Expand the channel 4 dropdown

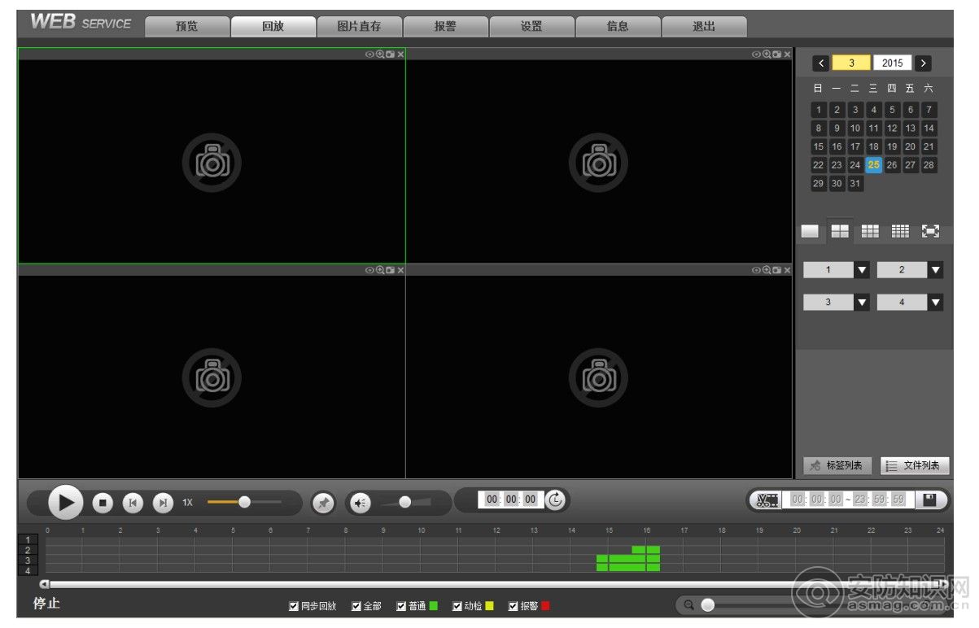click(x=935, y=303)
